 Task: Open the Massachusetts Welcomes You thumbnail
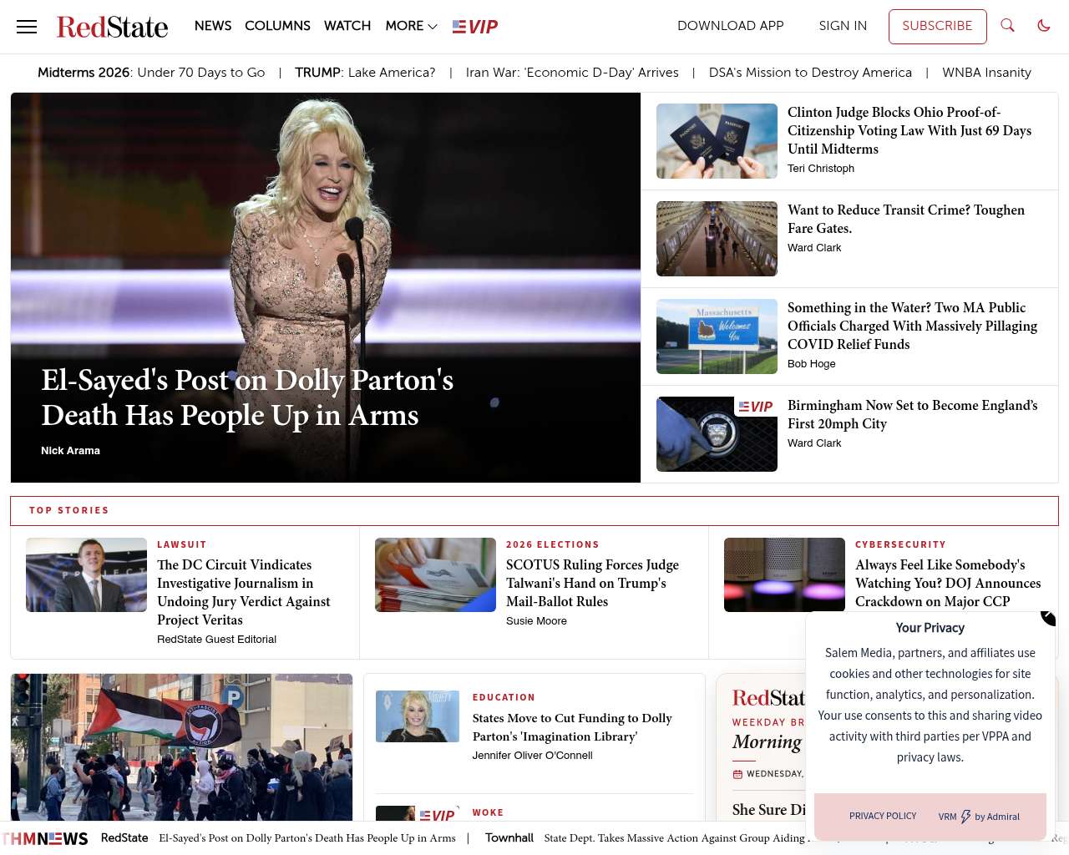pyautogui.click(x=717, y=336)
